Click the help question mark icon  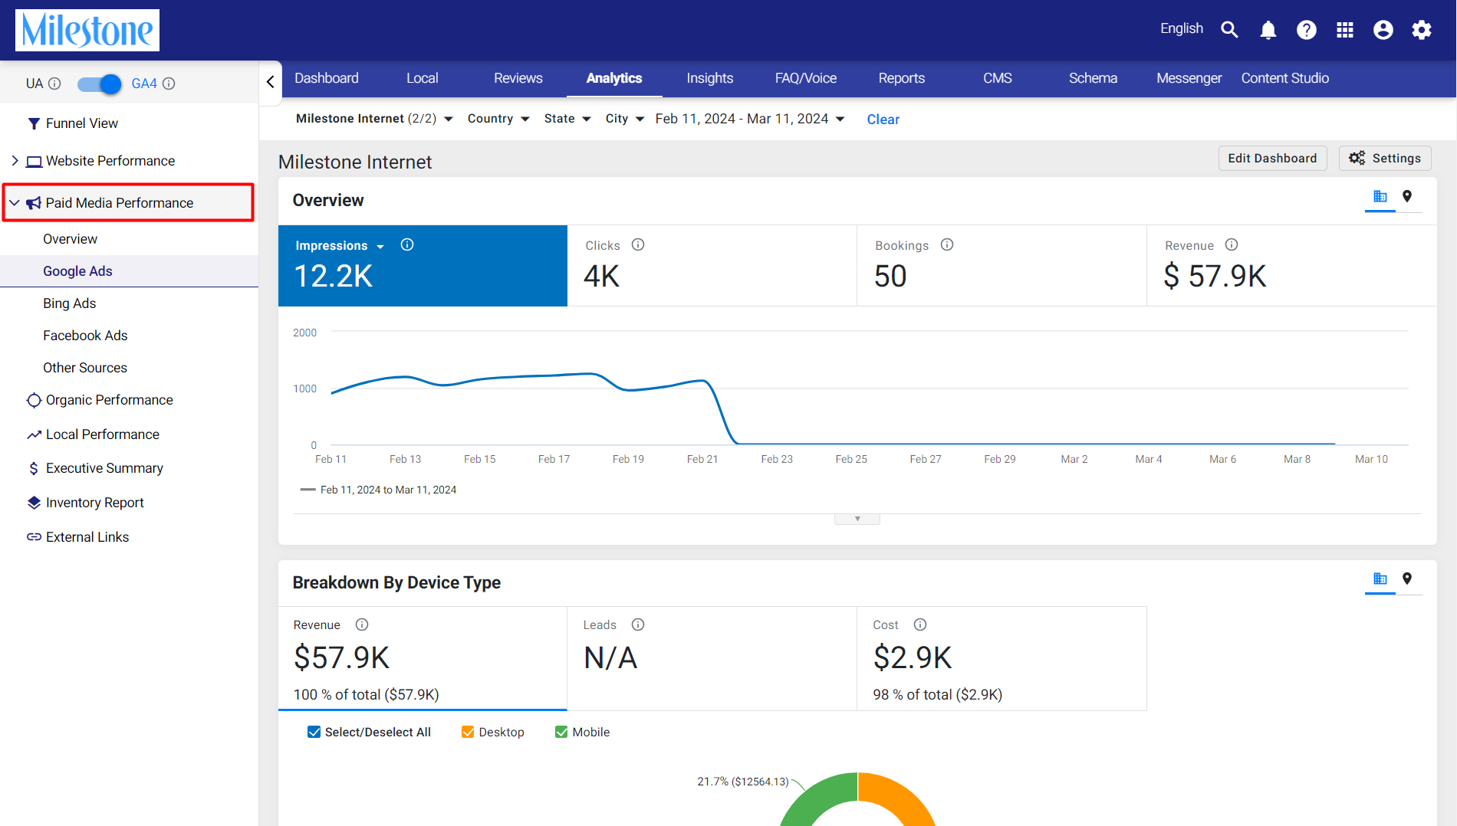(1307, 30)
